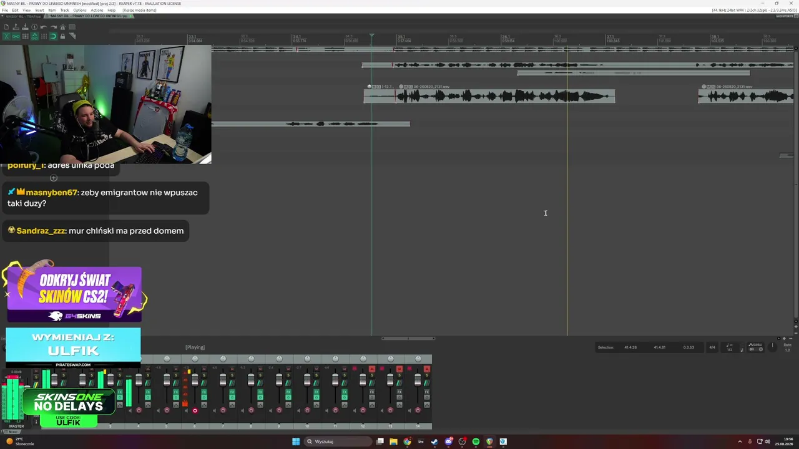Open Discord from the taskbar
The width and height of the screenshot is (799, 449).
(448, 442)
